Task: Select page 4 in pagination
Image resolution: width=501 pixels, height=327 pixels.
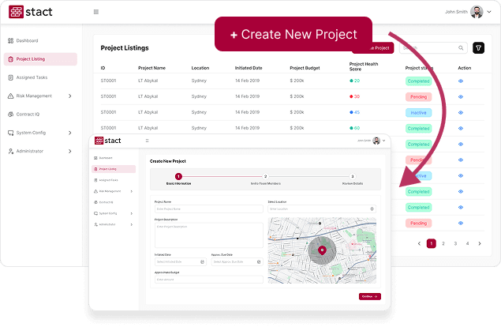Action: [x=467, y=243]
